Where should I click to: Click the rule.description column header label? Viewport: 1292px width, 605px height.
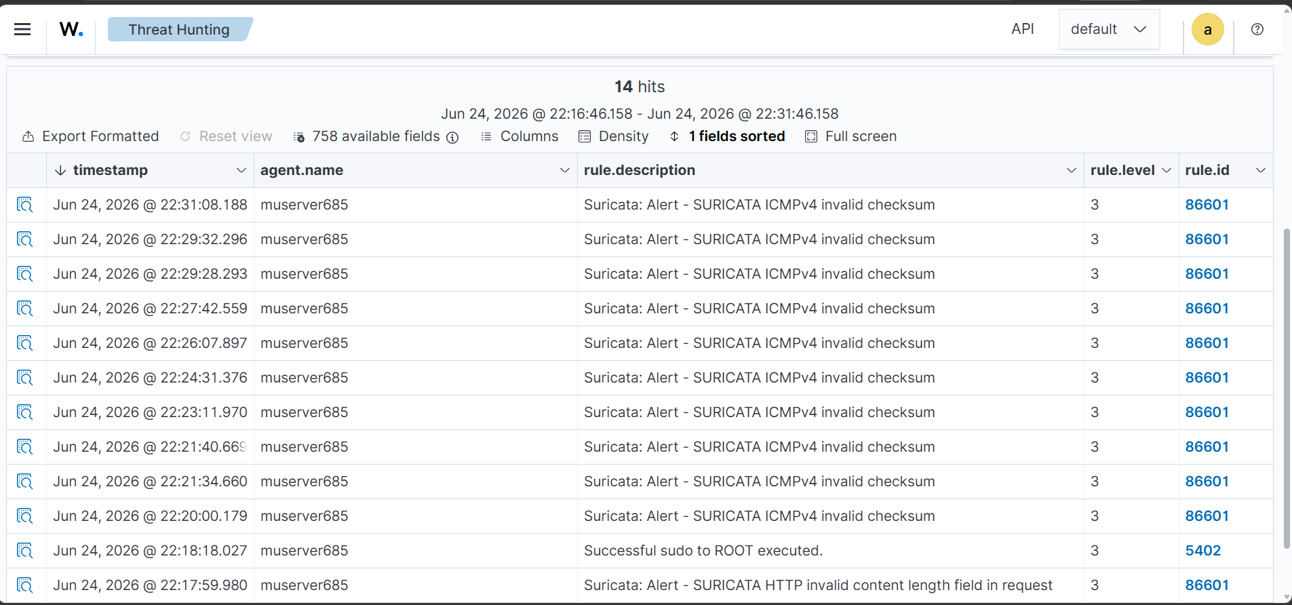[640, 170]
